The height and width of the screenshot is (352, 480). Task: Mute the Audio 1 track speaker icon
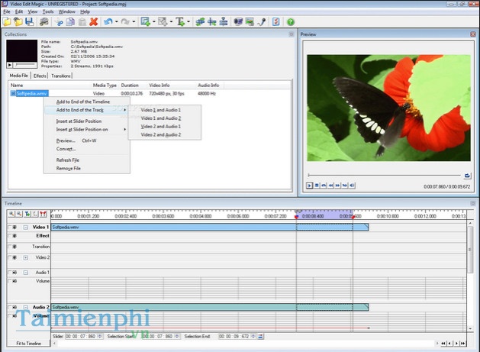(x=14, y=272)
